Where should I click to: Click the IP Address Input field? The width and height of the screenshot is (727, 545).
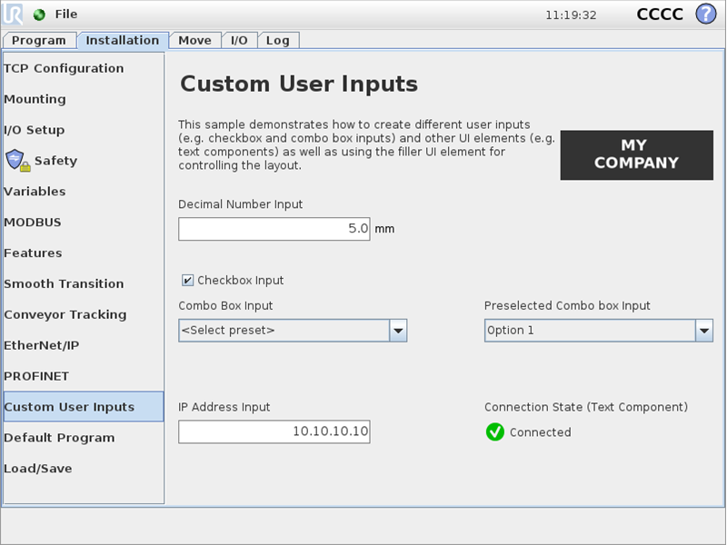tap(274, 432)
